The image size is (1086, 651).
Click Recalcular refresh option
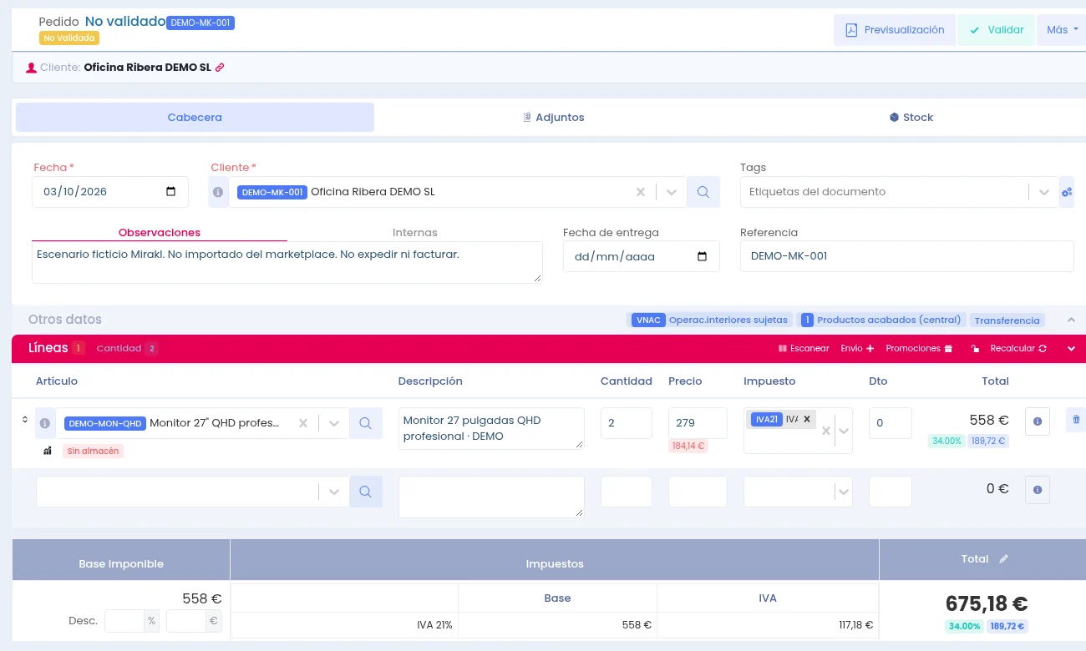point(1018,349)
